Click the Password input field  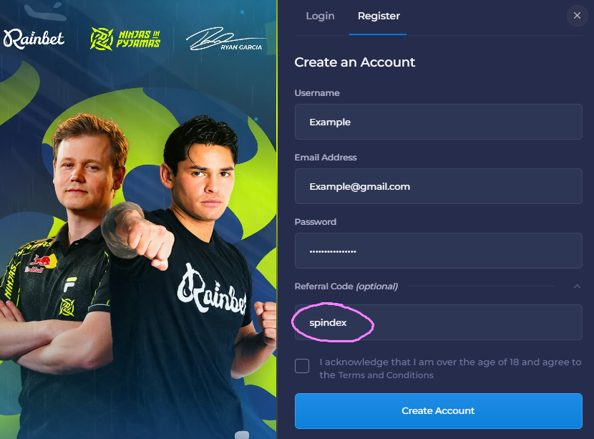(x=438, y=251)
